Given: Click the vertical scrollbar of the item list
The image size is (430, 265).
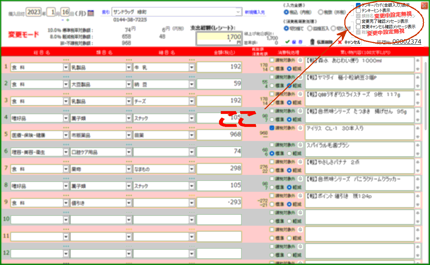Looking at the screenshot, I should click(x=425, y=108).
